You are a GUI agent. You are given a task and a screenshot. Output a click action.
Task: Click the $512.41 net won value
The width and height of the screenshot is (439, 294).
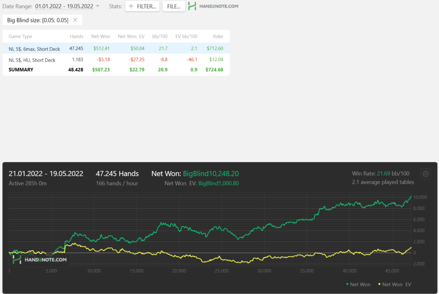coord(102,48)
